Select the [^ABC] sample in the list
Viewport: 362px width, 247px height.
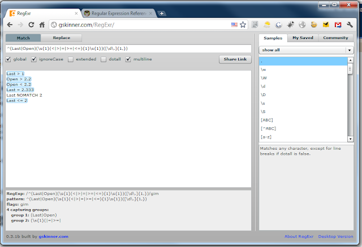pos(303,128)
